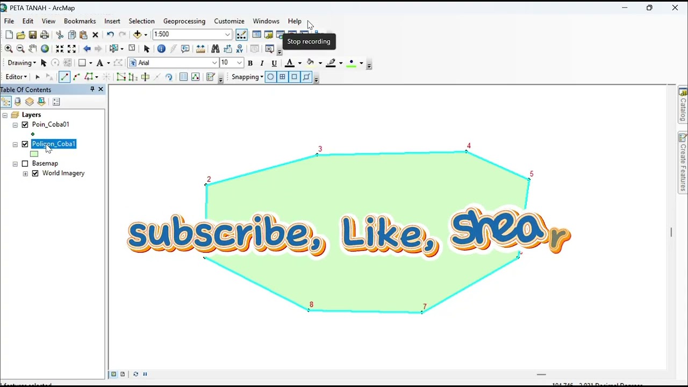Select the Identify tool
The height and width of the screenshot is (387, 688).
click(161, 49)
